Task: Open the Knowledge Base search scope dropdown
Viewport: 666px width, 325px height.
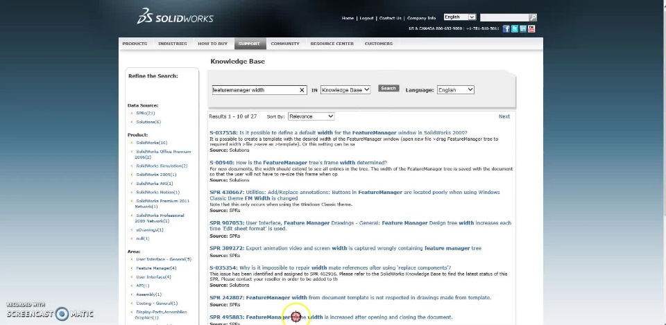Action: coord(345,90)
